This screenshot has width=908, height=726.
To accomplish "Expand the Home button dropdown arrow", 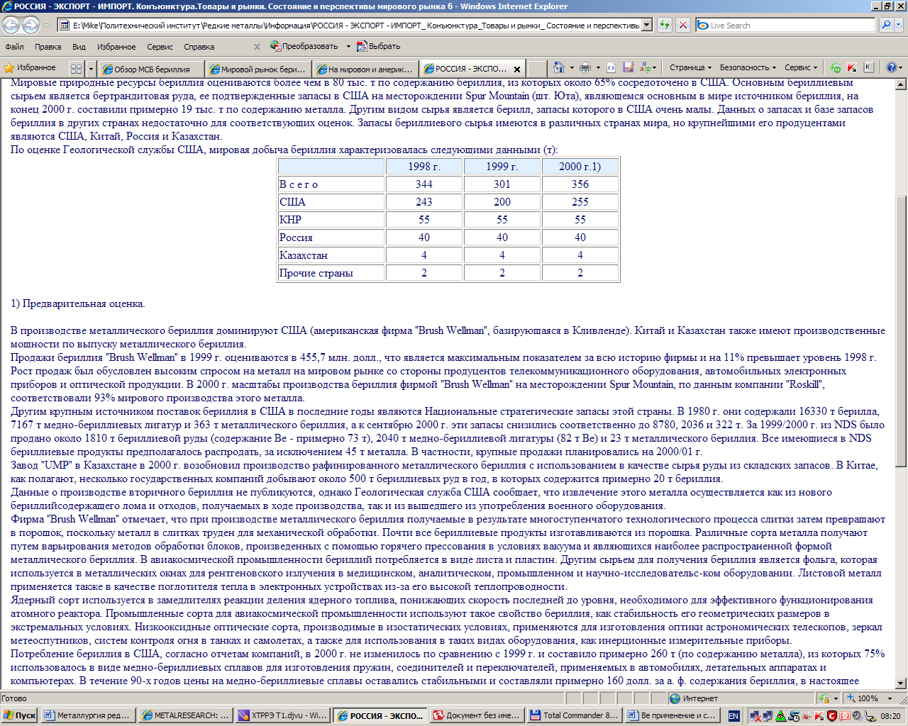I will [572, 68].
